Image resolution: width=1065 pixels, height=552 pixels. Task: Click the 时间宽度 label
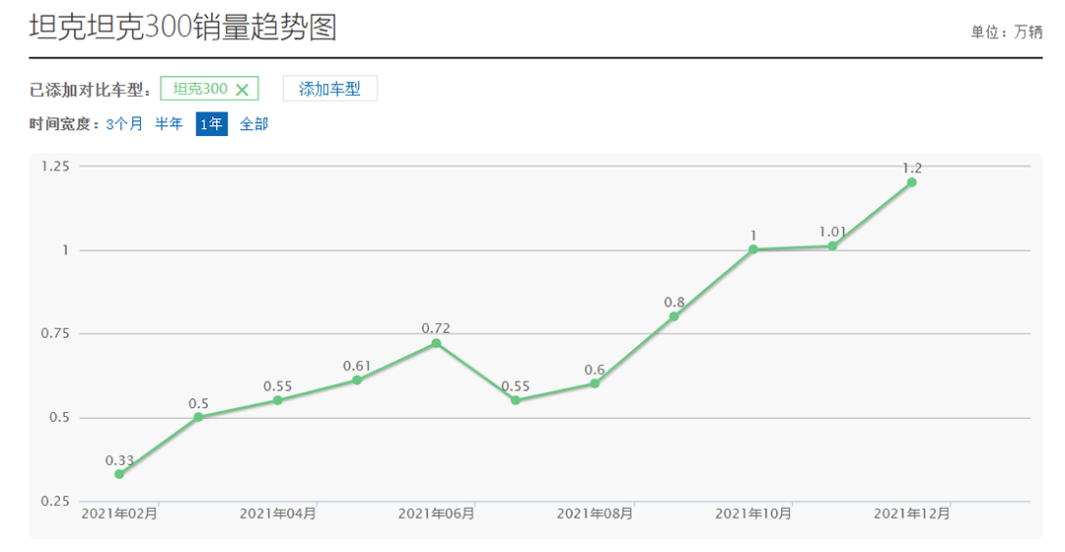pos(64,123)
